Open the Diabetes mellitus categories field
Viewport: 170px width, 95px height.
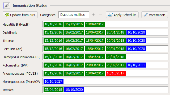tap(74, 15)
